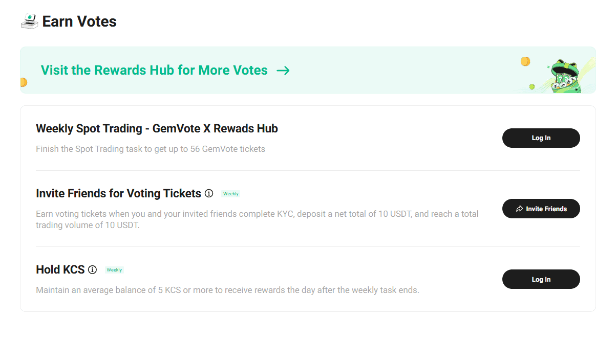The image size is (616, 340).
Task: Open info icon beside Invite Friends for Voting Tickets
Action: pos(209,193)
